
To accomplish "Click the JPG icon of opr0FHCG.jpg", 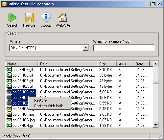I will coord(9,120).
